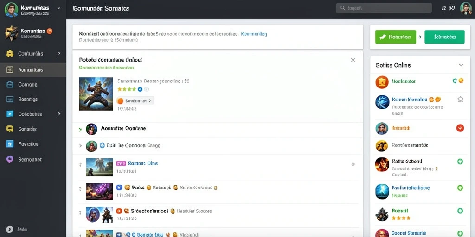Click the red down-arrow circle on Notundut row
This screenshot has width=475, height=237.
pyautogui.click(x=460, y=128)
